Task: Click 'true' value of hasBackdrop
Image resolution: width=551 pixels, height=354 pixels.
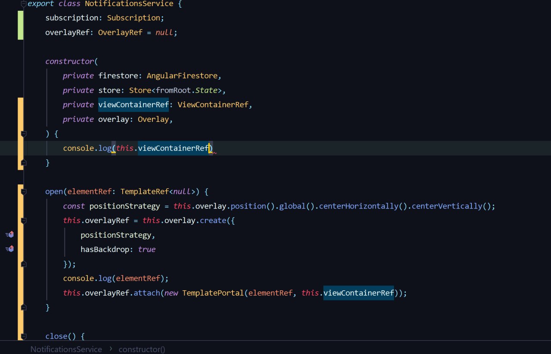Action: (147, 249)
